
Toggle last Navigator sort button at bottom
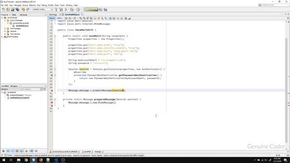[36, 151]
